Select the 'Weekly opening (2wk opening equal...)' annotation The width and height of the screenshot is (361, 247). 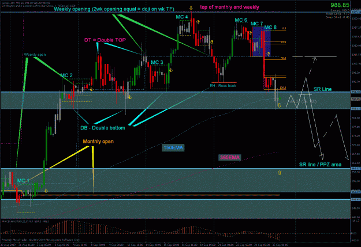pyautogui.click(x=114, y=9)
